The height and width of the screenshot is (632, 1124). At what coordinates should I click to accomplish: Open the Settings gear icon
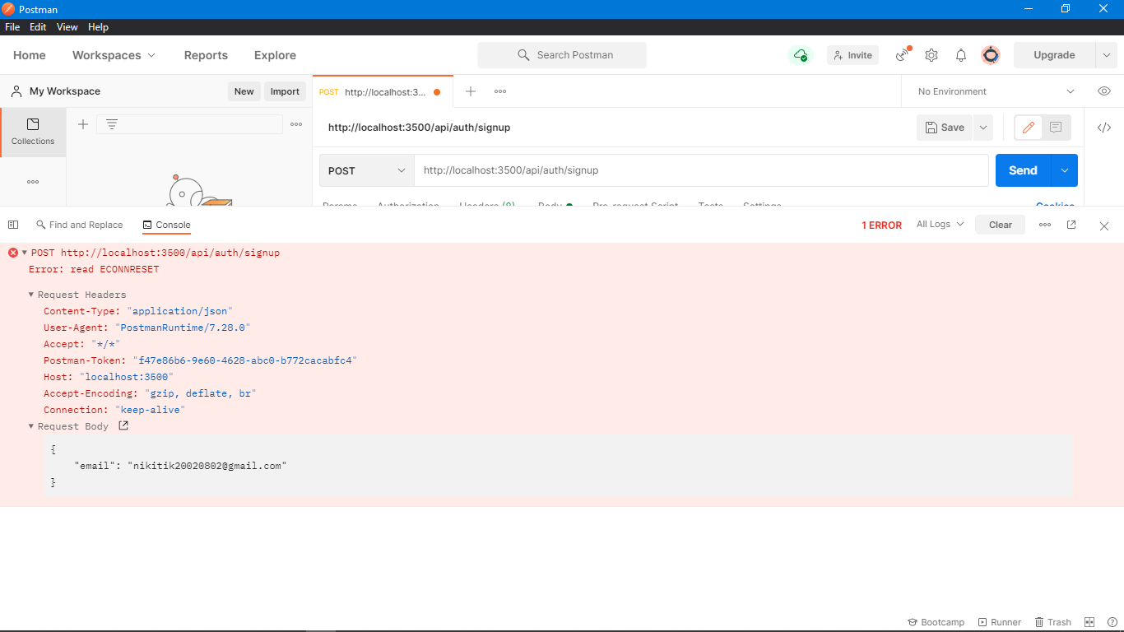pyautogui.click(x=931, y=55)
